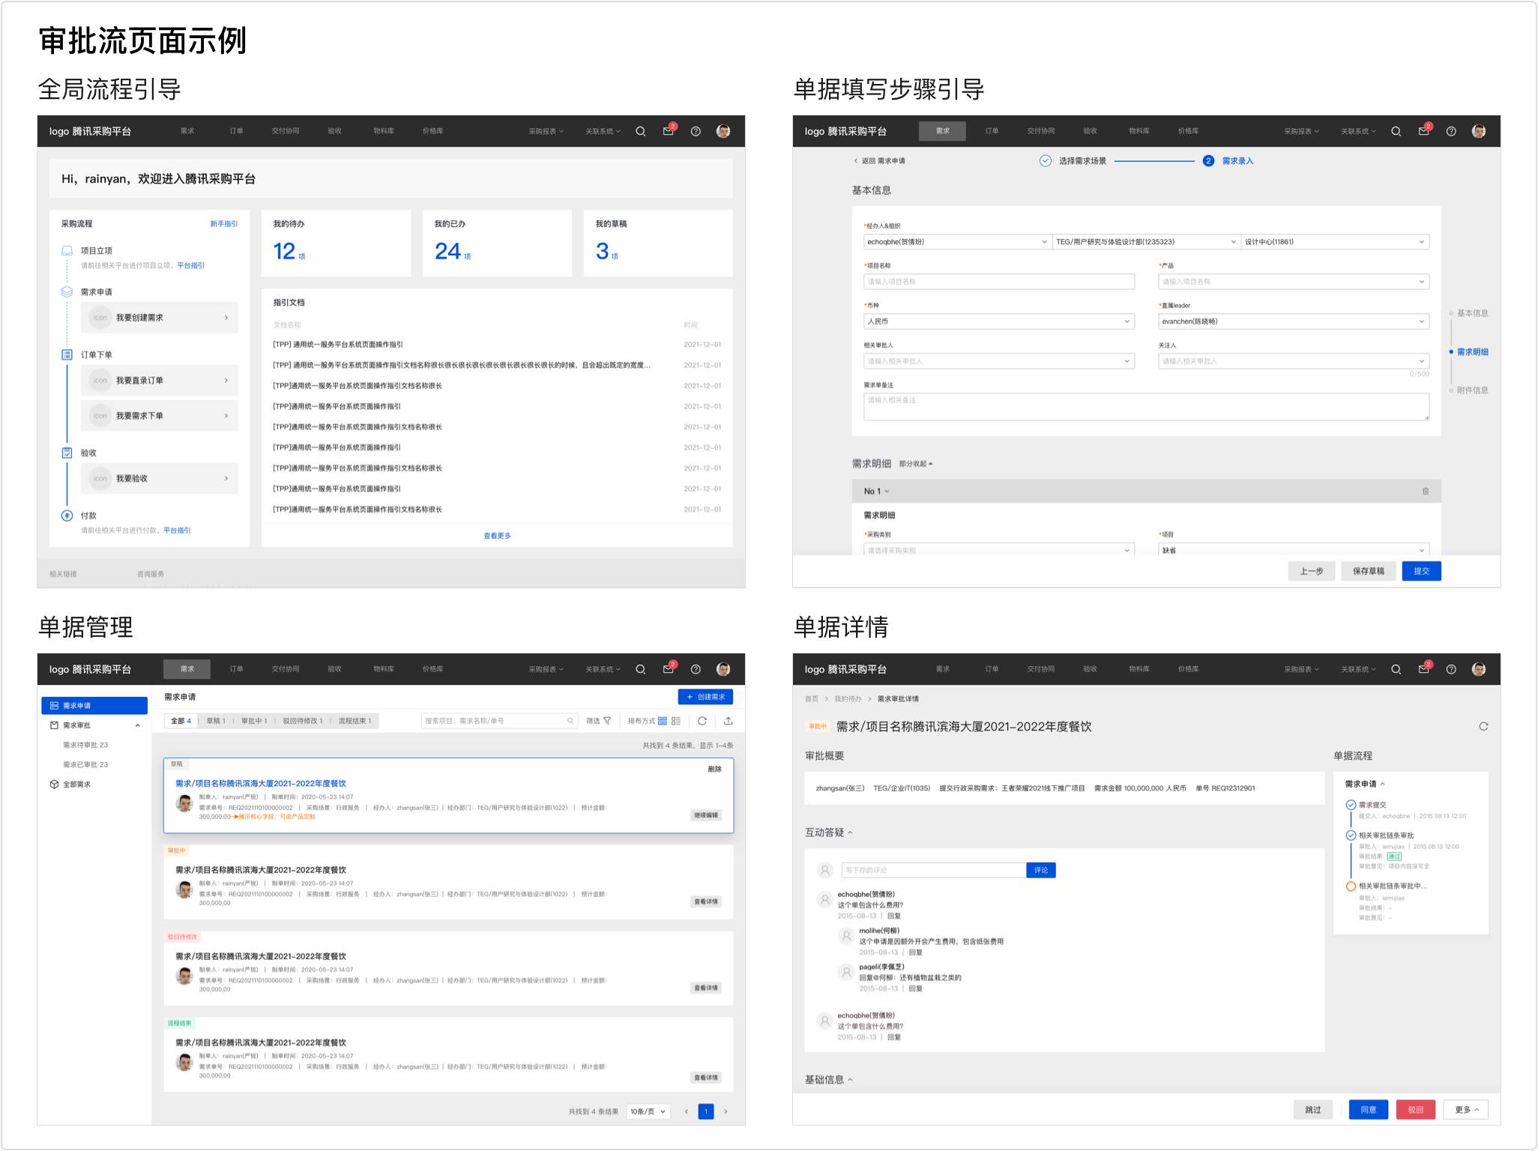Select 订单 menu in 全局流程引导 navbar
The height and width of the screenshot is (1151, 1538).
tap(236, 131)
